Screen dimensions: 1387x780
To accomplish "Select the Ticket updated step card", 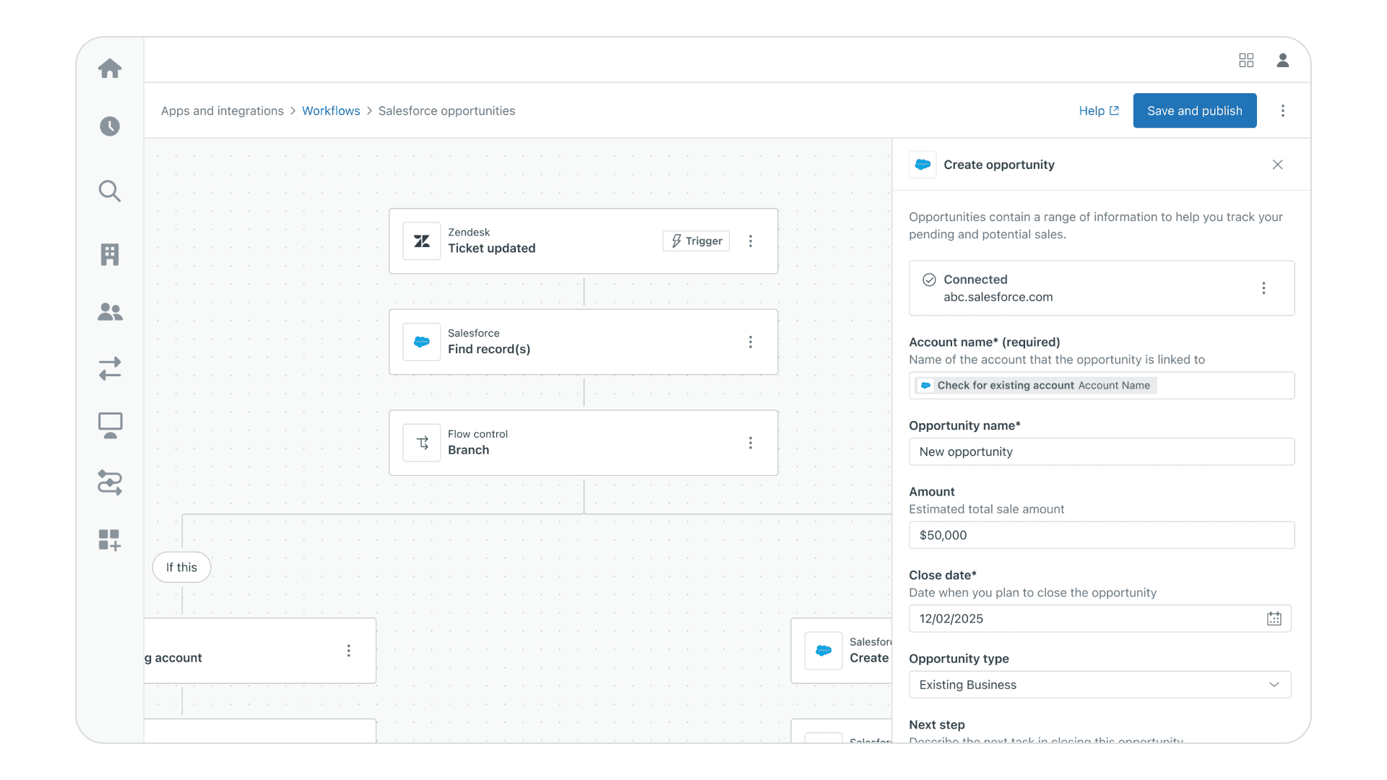I will 583,241.
